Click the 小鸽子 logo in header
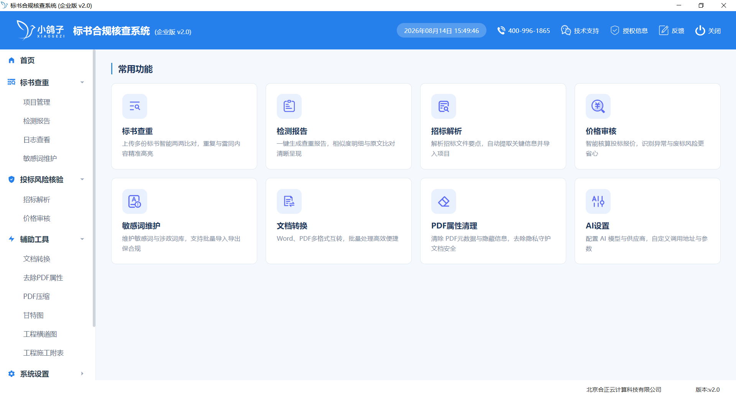This screenshot has width=736, height=399. click(40, 30)
